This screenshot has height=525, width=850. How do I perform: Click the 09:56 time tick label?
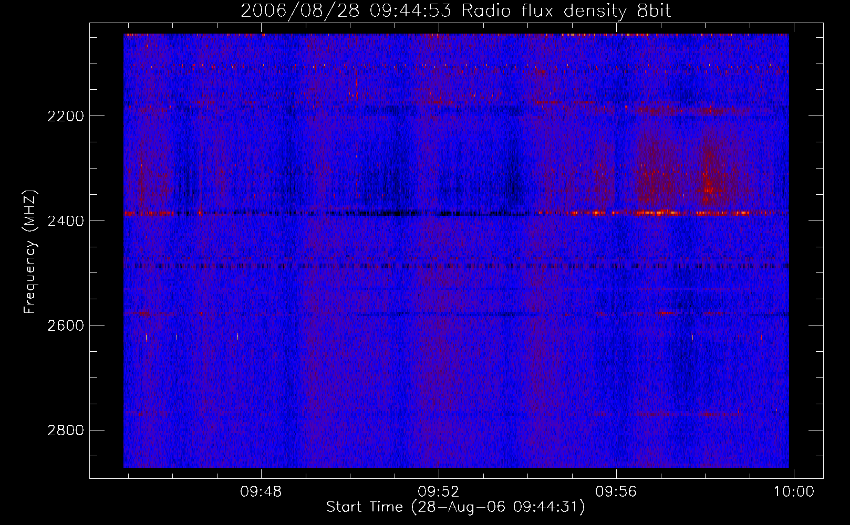[x=616, y=492]
